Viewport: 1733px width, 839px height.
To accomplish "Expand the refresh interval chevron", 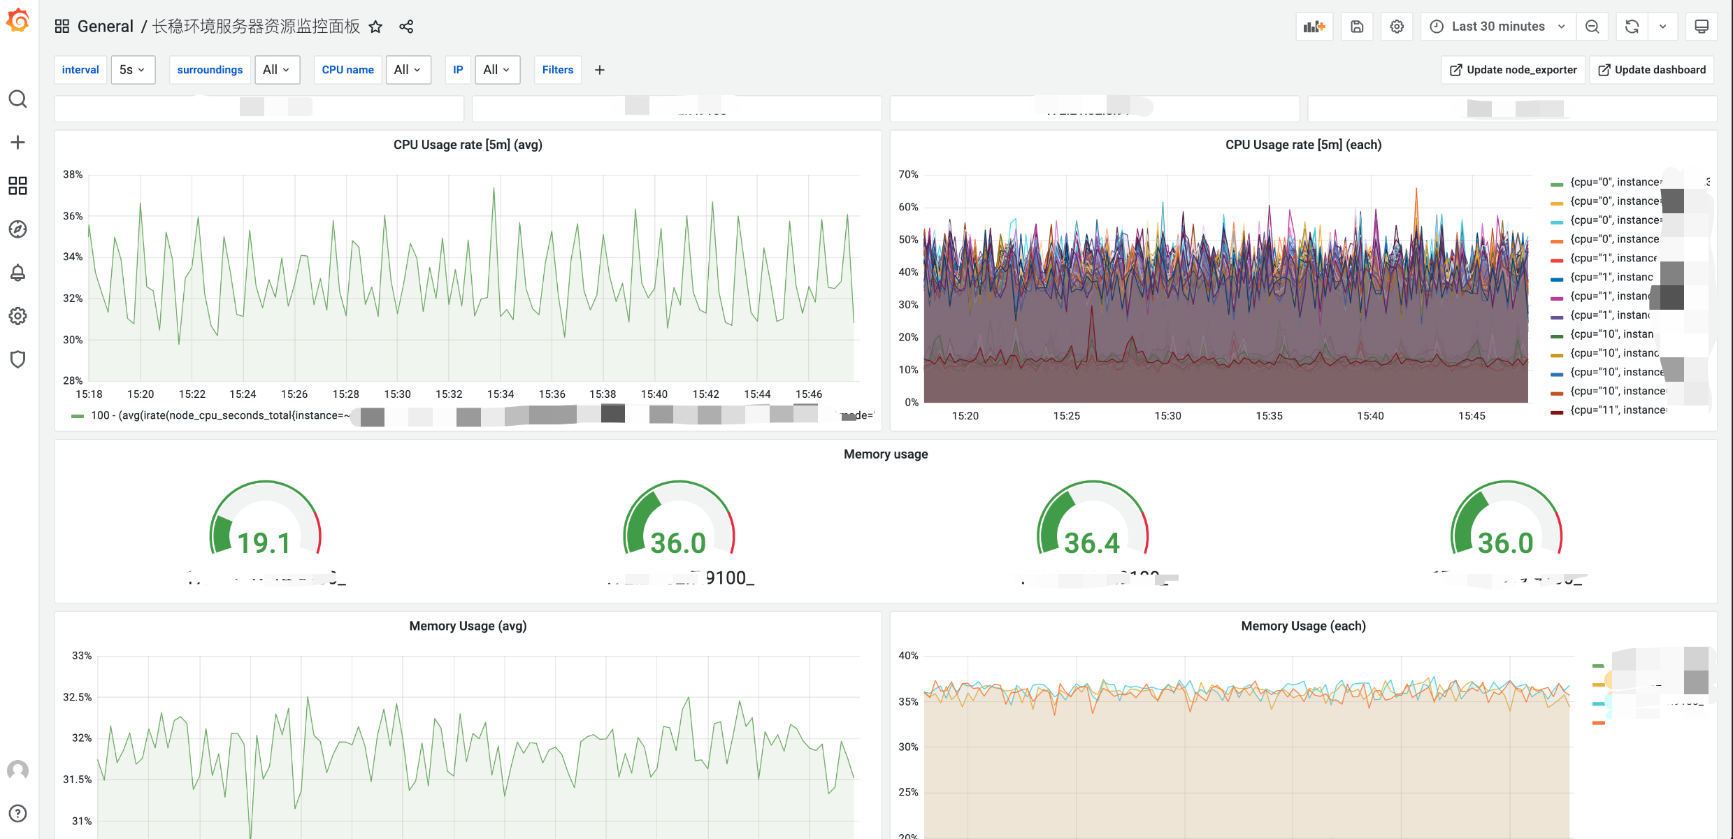I will pyautogui.click(x=1663, y=27).
